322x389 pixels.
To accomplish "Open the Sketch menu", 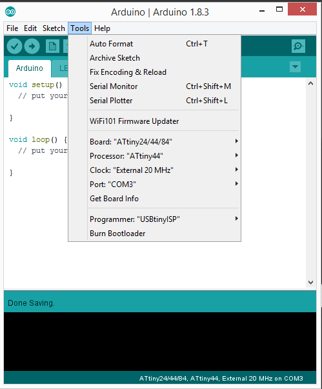I will pos(54,28).
